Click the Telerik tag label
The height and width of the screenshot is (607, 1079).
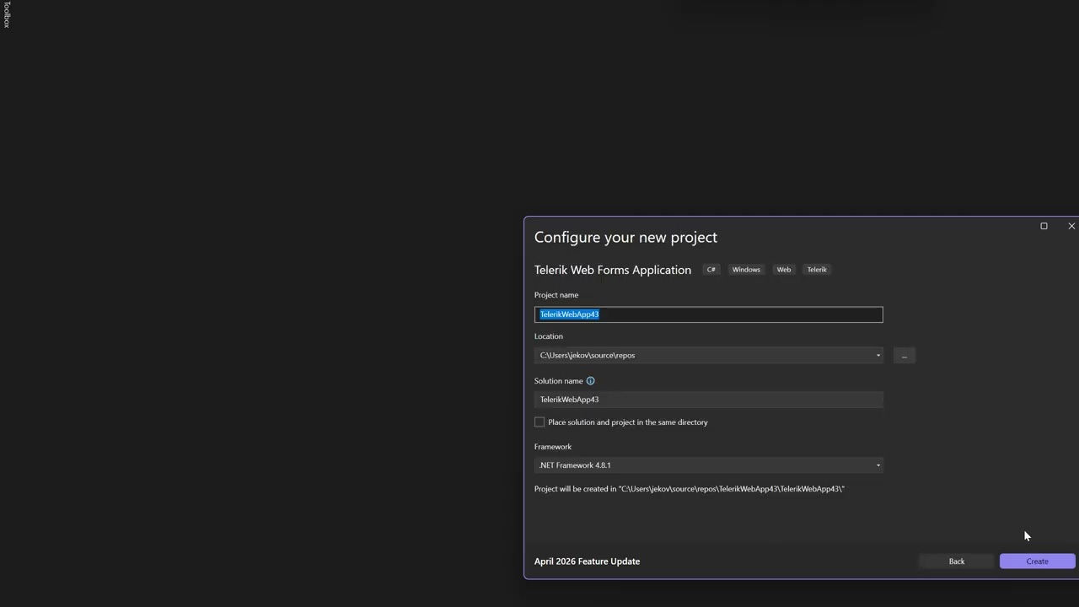[817, 270]
